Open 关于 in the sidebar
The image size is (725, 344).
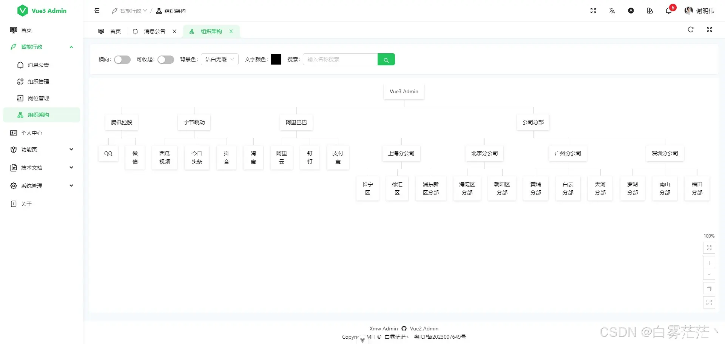pos(42,204)
